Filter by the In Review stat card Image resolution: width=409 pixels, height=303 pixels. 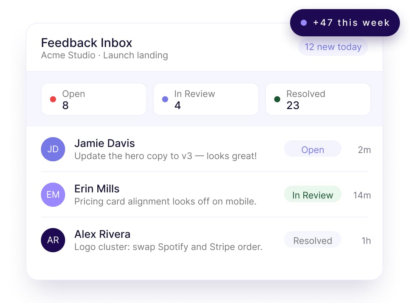[x=206, y=99]
